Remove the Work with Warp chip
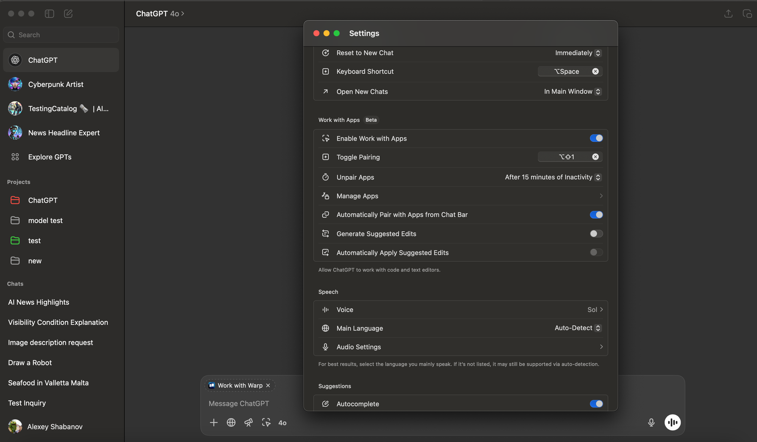 point(268,386)
